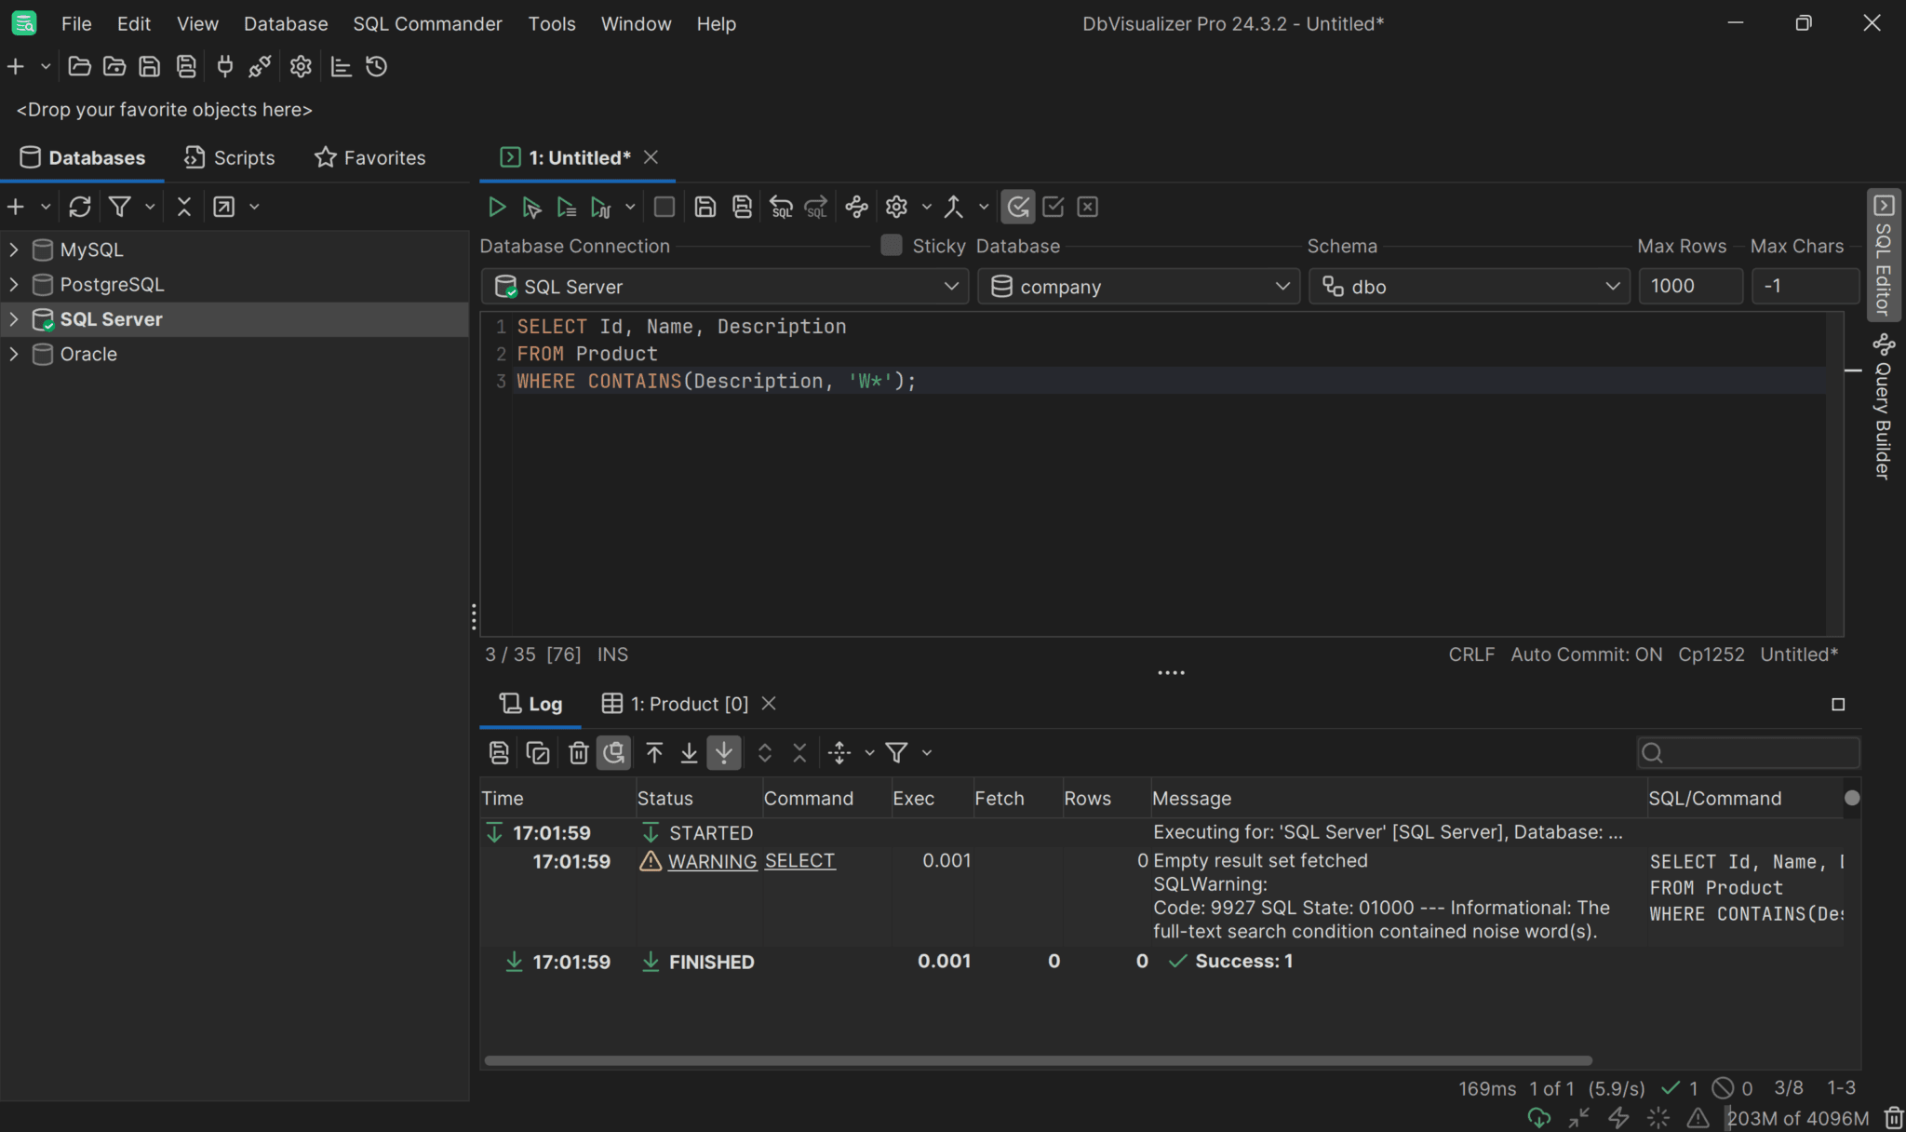Click the Copy log entries icon
The image size is (1906, 1132).
point(538,752)
